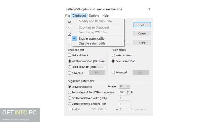Click the Apply button
The height and width of the screenshot is (122, 217).
142,43
